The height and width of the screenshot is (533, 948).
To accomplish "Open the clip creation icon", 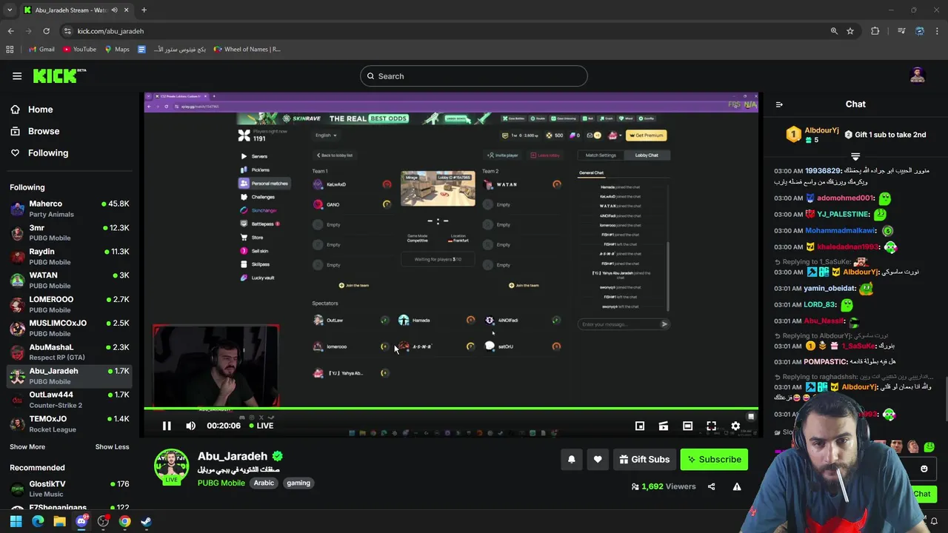I will (664, 426).
